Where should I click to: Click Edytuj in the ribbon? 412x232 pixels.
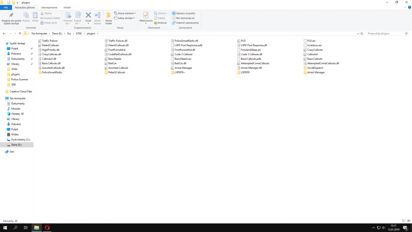[159, 18]
